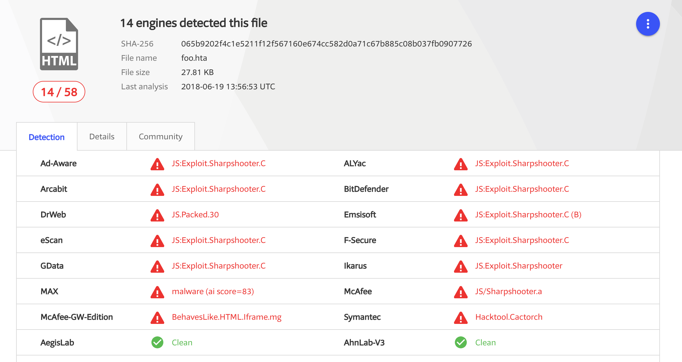This screenshot has width=682, height=362.
Task: Click the AhnLab-V3 engine name
Action: pos(364,343)
